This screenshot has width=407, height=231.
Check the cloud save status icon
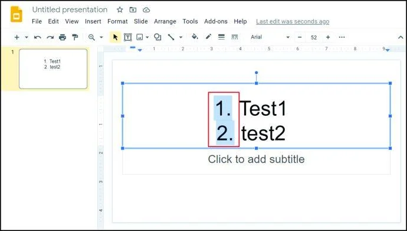146,10
